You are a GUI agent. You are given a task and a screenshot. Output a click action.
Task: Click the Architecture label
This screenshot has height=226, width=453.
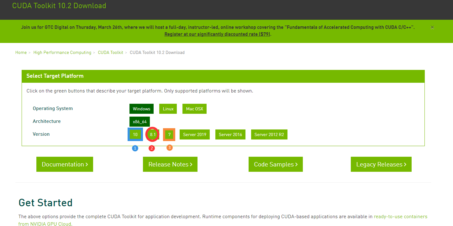[x=47, y=121]
